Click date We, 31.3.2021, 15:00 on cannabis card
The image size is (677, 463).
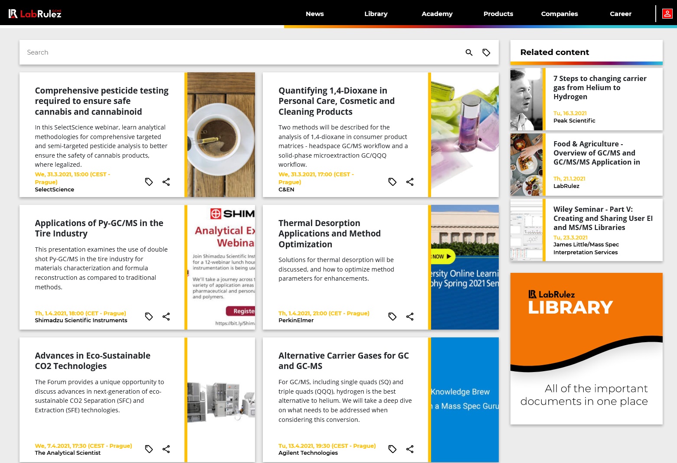click(72, 178)
